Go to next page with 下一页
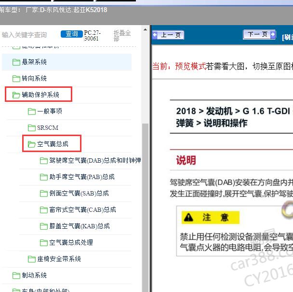The width and height of the screenshot is (293, 292). [259, 34]
